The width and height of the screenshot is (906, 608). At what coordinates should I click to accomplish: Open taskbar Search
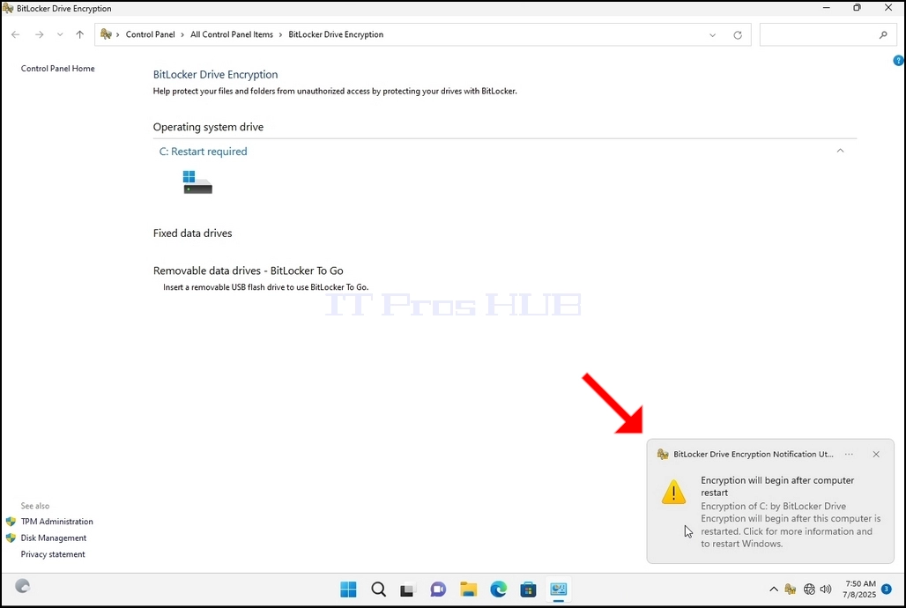(378, 589)
